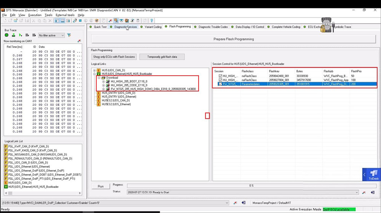
Task: Open the ToDesk floating widget
Action: pos(374,175)
